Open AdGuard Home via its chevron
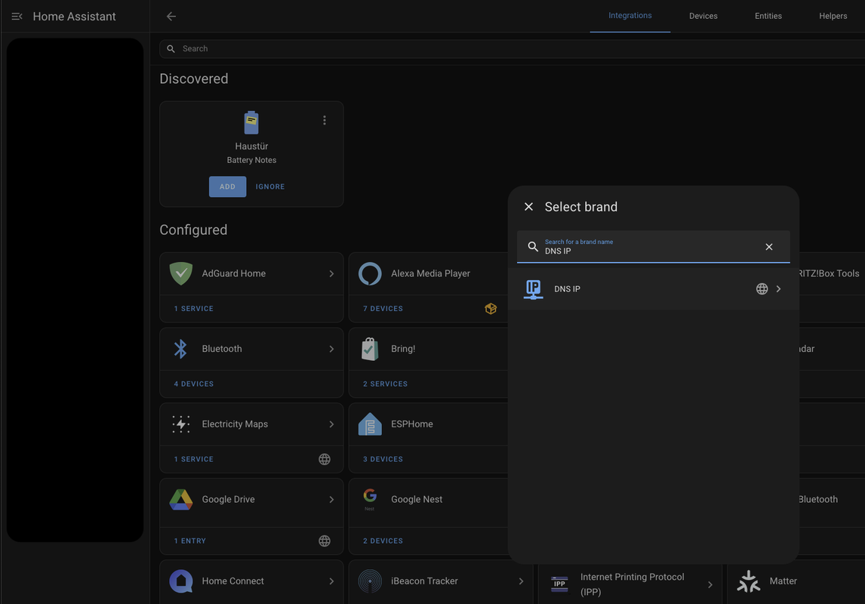 point(331,273)
